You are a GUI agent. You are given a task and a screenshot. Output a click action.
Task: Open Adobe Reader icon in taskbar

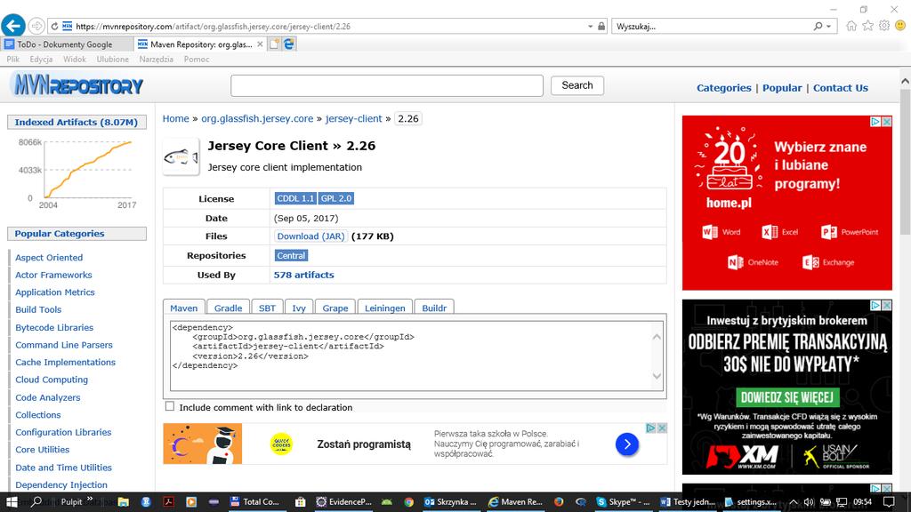click(168, 502)
